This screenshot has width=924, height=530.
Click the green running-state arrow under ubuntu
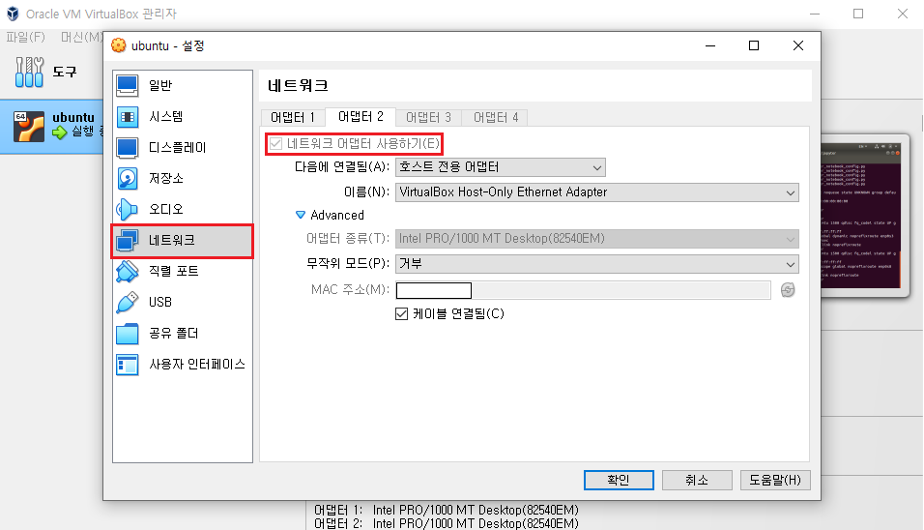point(60,132)
